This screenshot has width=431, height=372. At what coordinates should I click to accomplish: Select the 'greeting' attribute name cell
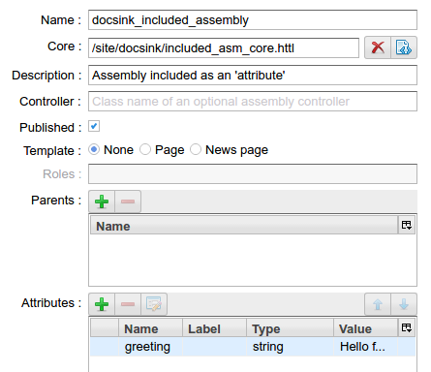point(150,347)
